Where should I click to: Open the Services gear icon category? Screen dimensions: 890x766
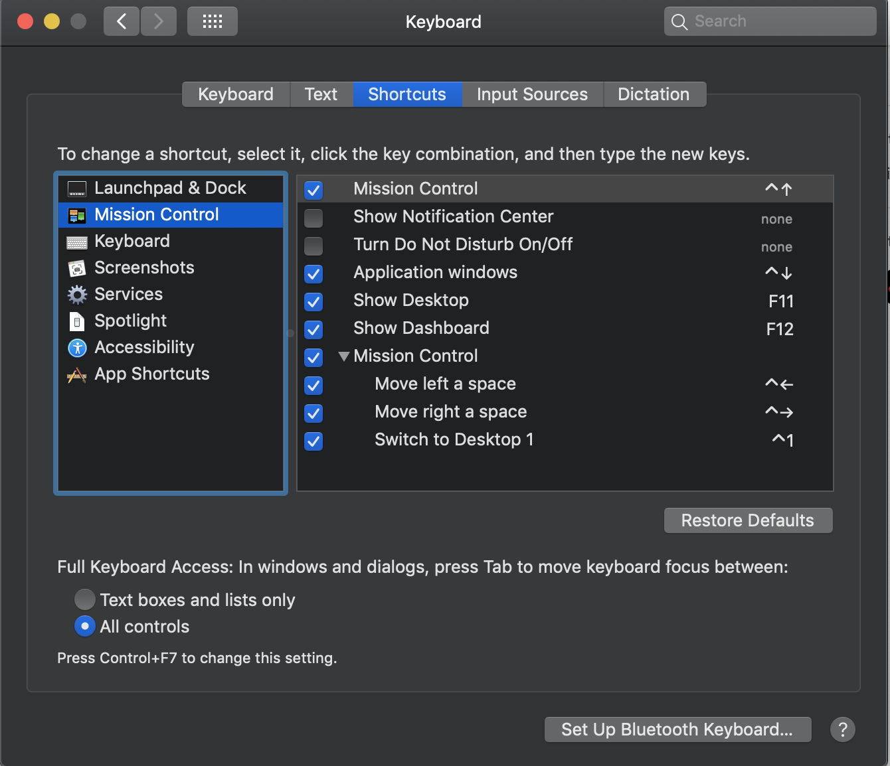coord(77,295)
